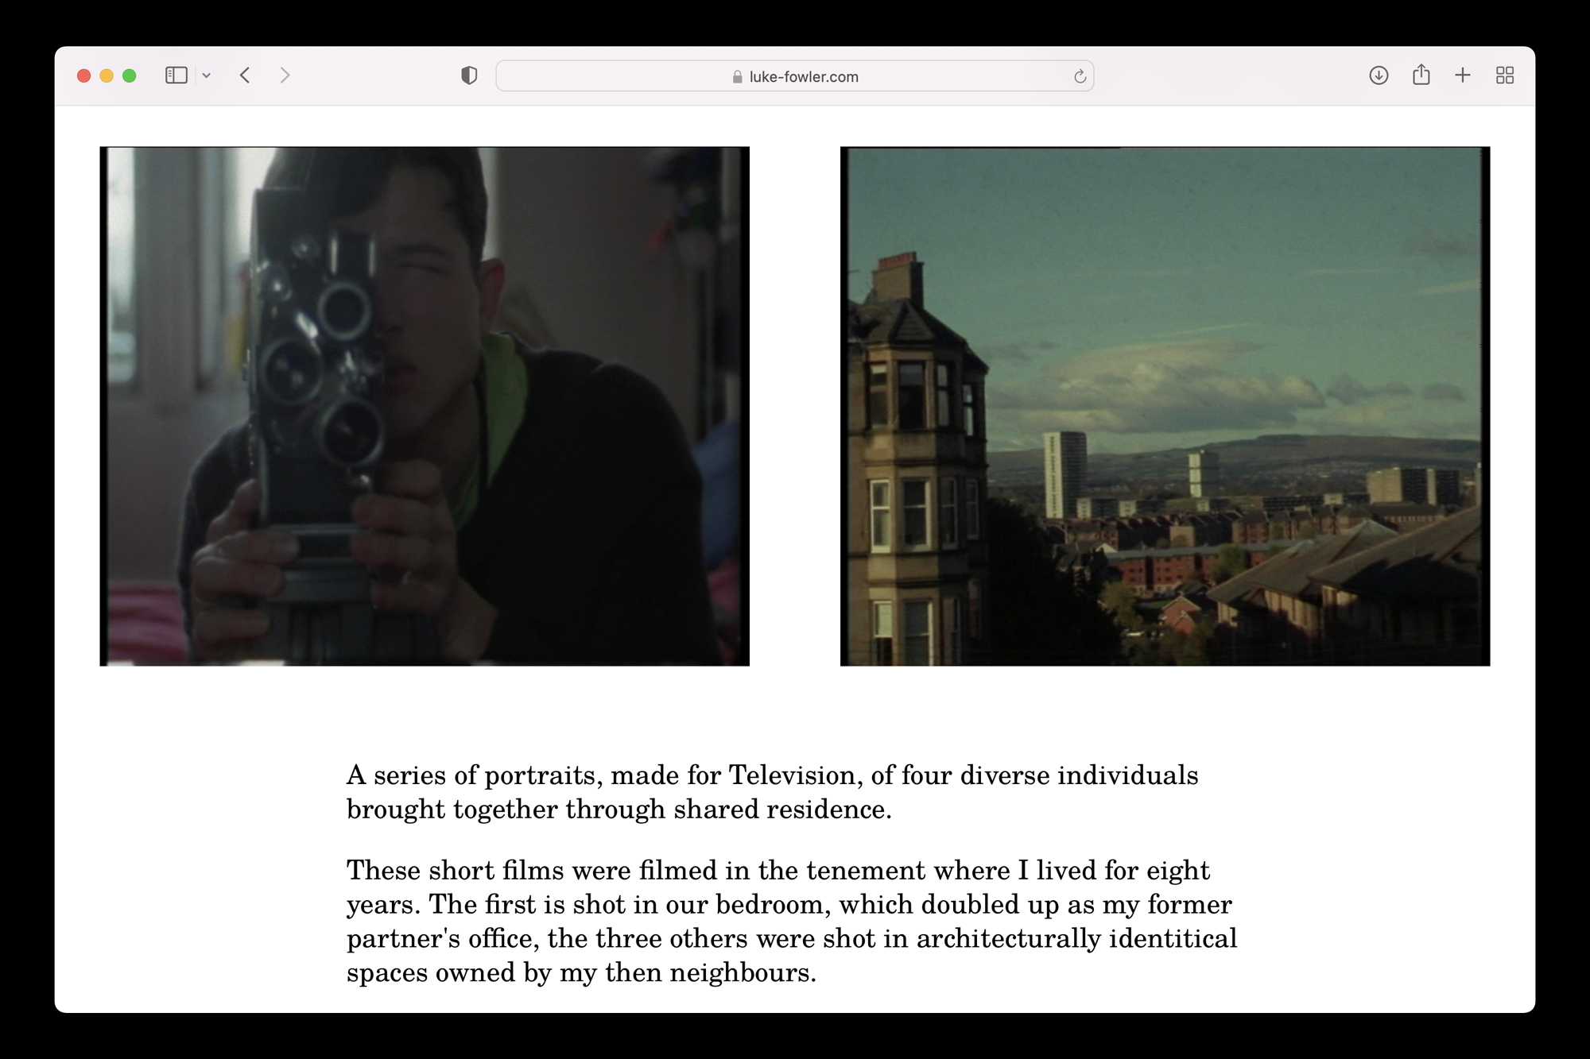Viewport: 1590px width, 1059px height.
Task: Click the padlock icon in address bar
Action: pos(737,77)
